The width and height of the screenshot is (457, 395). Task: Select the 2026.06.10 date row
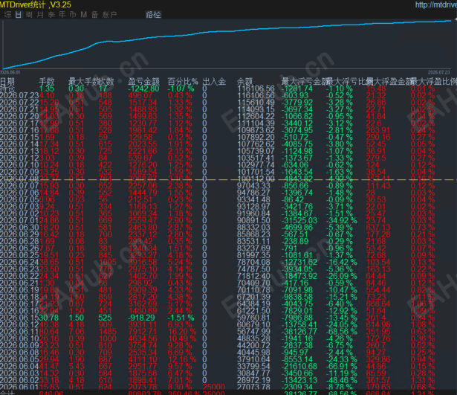[x=229, y=338]
